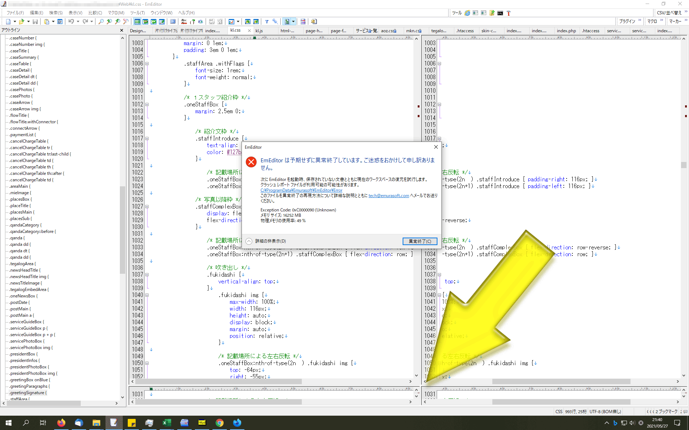Screen dimensions: 689x430
Task: Close the kl.css tab
Action: click(x=249, y=30)
